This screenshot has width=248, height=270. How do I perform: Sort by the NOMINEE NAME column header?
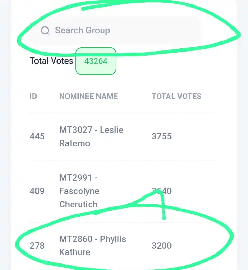[89, 97]
